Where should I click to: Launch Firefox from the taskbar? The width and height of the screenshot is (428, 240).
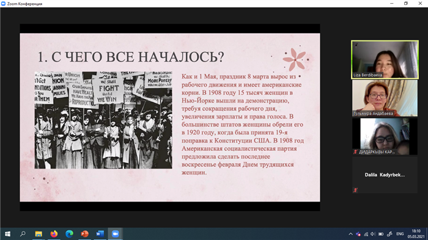click(54, 234)
